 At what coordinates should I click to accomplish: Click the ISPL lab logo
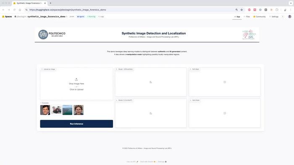click(x=249, y=34)
